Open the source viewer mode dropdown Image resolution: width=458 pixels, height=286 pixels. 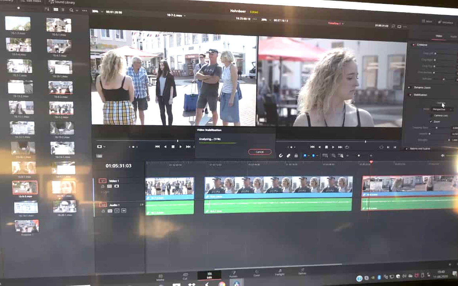pyautogui.click(x=101, y=147)
